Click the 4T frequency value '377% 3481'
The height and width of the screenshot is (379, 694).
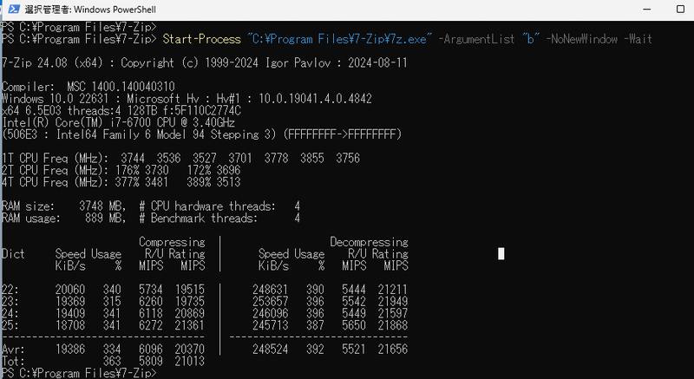[142, 182]
